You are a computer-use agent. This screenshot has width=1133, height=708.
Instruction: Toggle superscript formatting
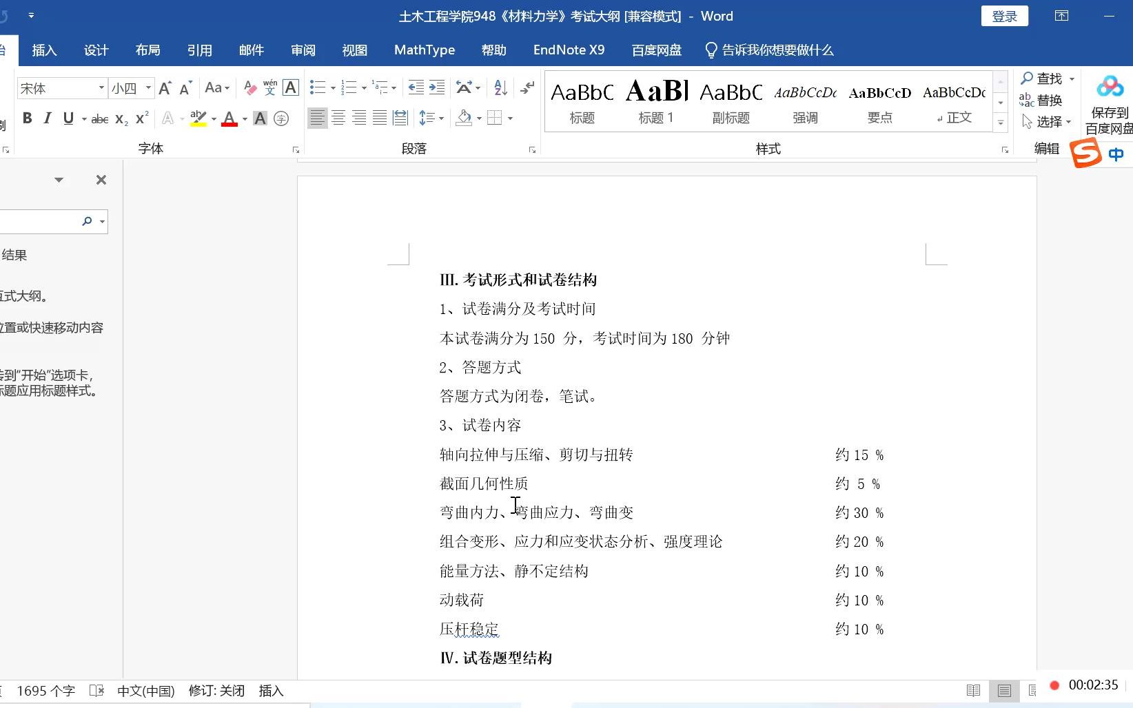142,118
